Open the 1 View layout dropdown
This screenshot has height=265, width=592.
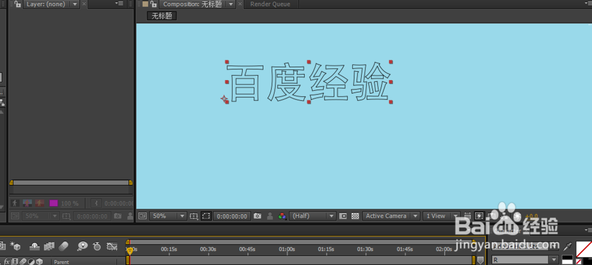click(442, 216)
